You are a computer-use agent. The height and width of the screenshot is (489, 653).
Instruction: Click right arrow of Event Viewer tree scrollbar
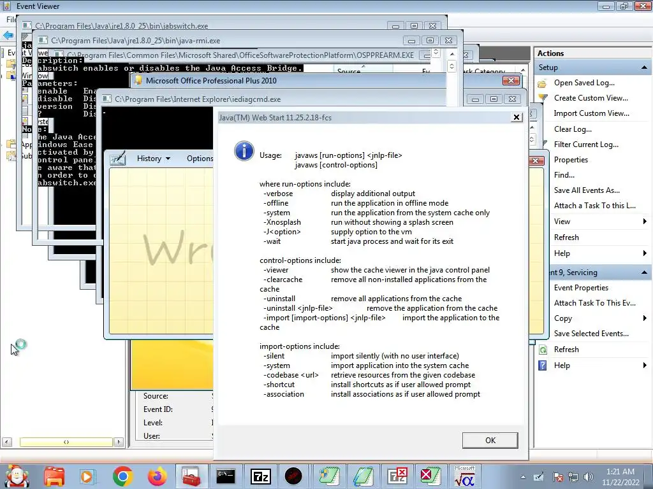pyautogui.click(x=119, y=442)
